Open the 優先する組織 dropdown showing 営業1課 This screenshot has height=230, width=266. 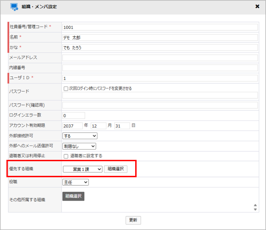tap(82, 169)
